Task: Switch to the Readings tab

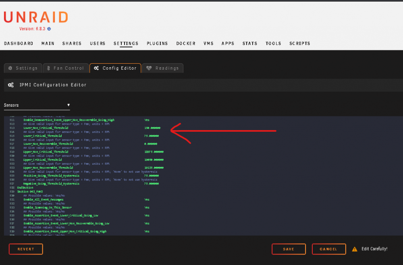Action: tap(162, 68)
